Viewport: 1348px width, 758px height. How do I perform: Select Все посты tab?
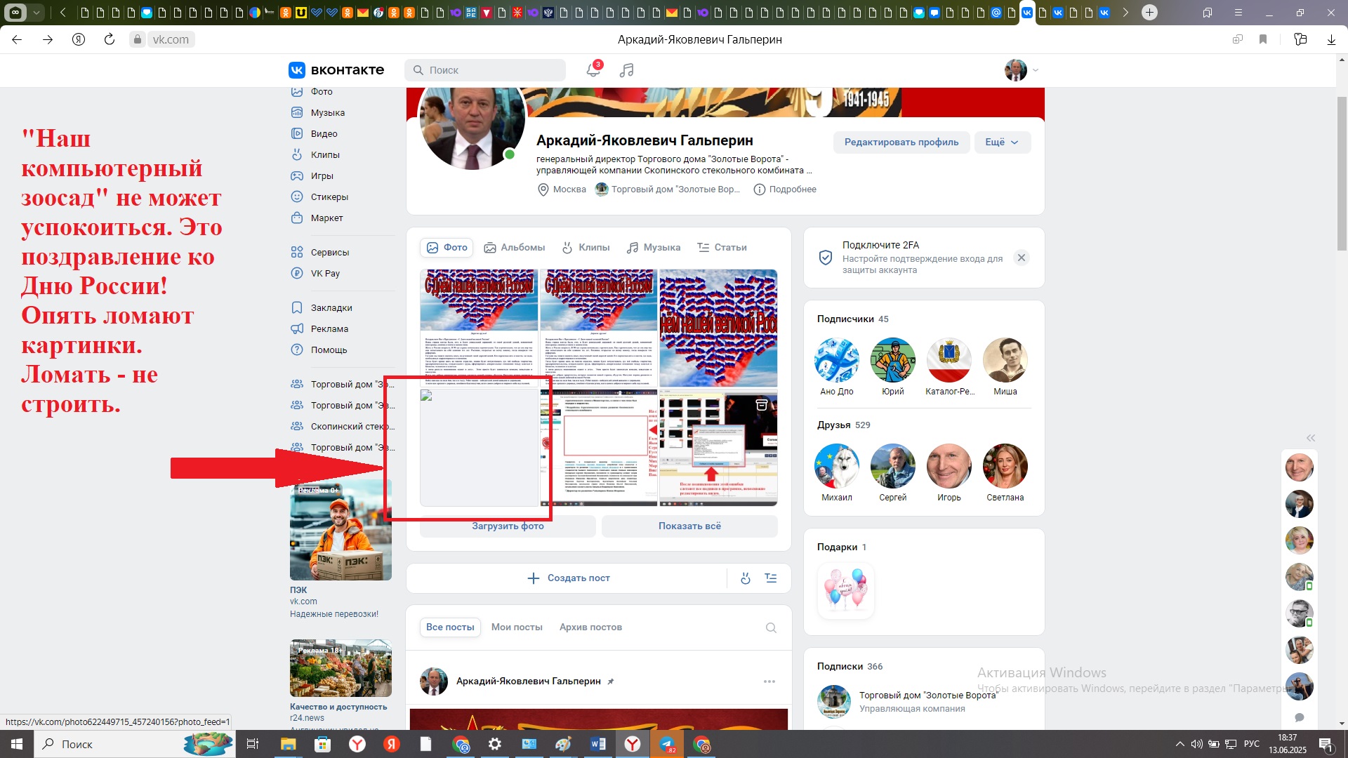pyautogui.click(x=450, y=627)
